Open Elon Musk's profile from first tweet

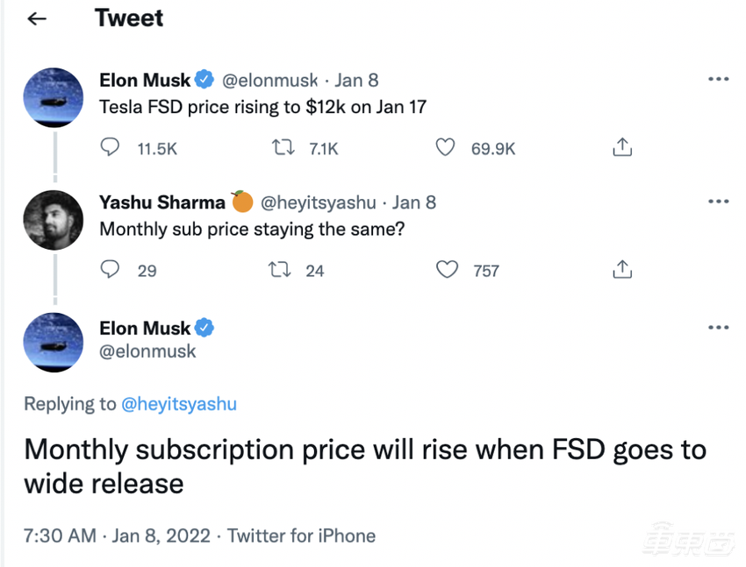(145, 81)
